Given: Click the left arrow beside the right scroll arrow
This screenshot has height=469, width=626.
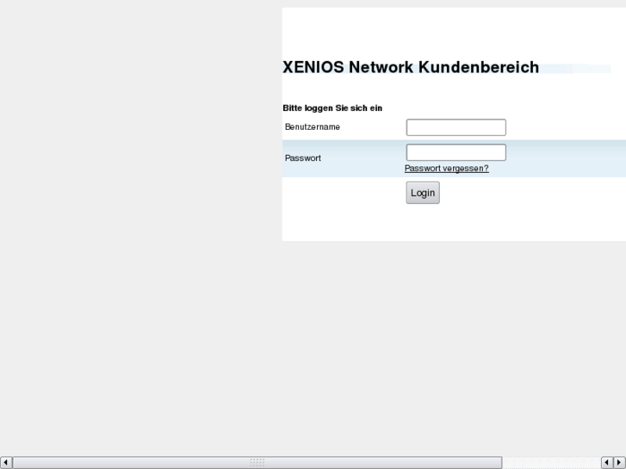Looking at the screenshot, I should [x=607, y=463].
